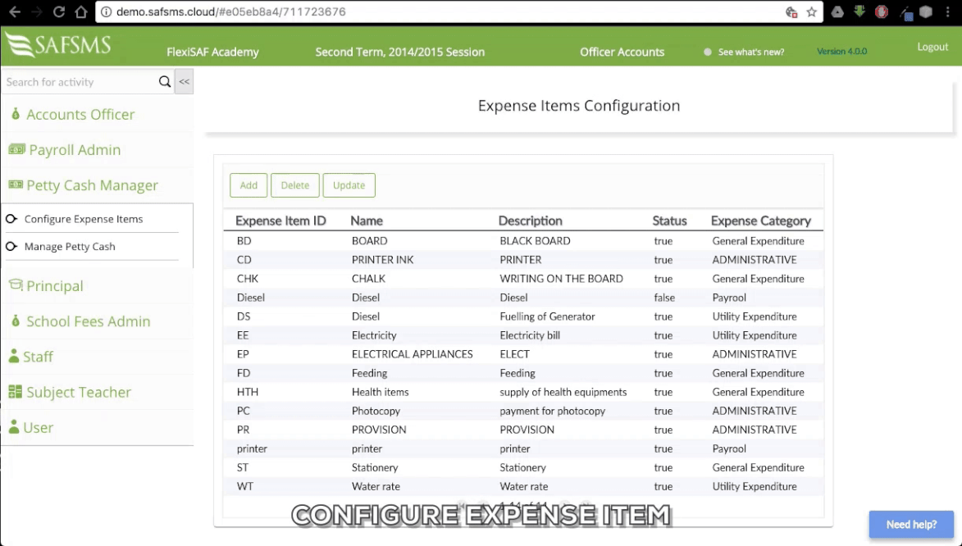
Task: Click the false status in the Diesel row
Action: [x=664, y=298]
